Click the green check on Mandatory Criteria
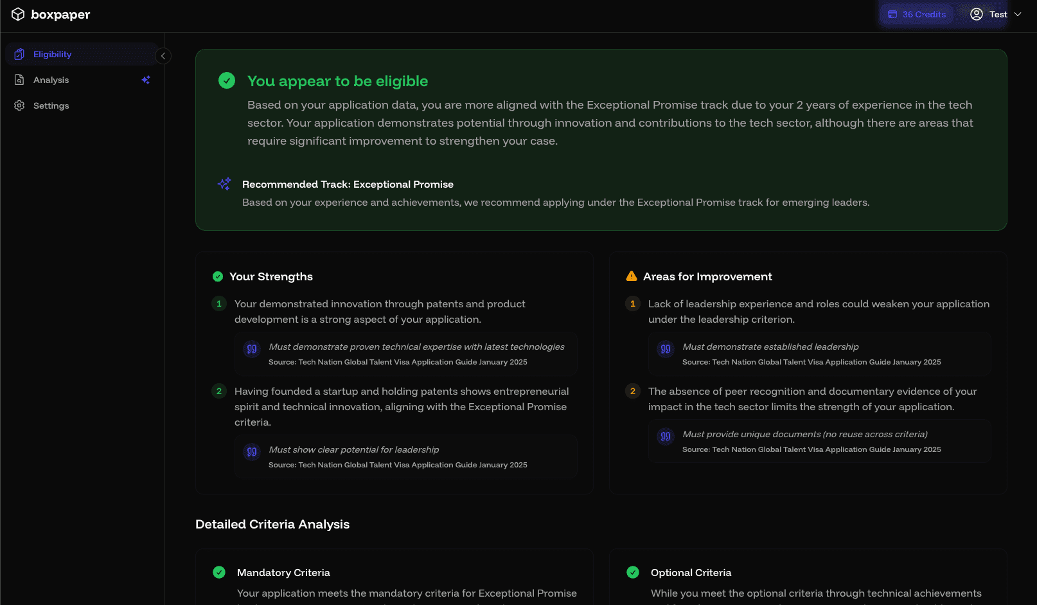Viewport: 1037px width, 605px height. [220, 572]
